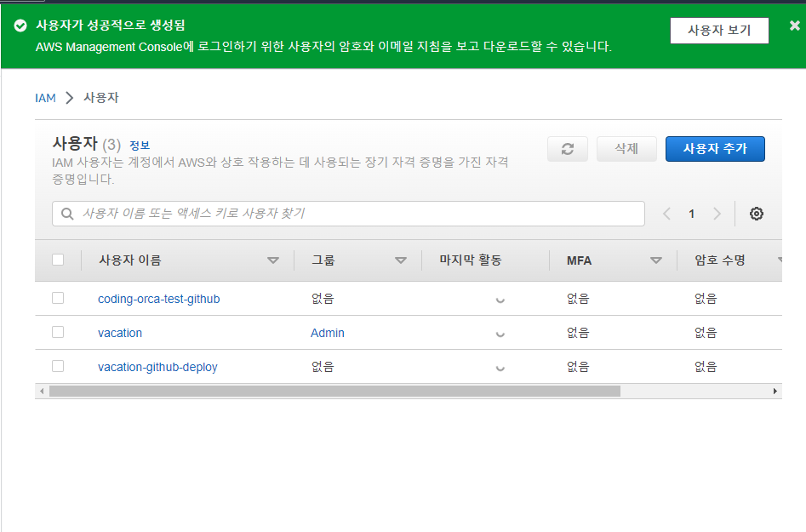The image size is (806, 532).
Task: Click page number 1
Action: point(692,214)
